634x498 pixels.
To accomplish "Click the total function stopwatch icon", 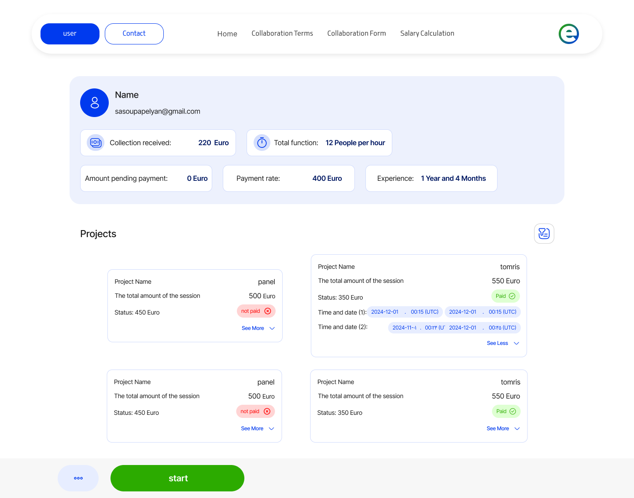I will [x=262, y=143].
